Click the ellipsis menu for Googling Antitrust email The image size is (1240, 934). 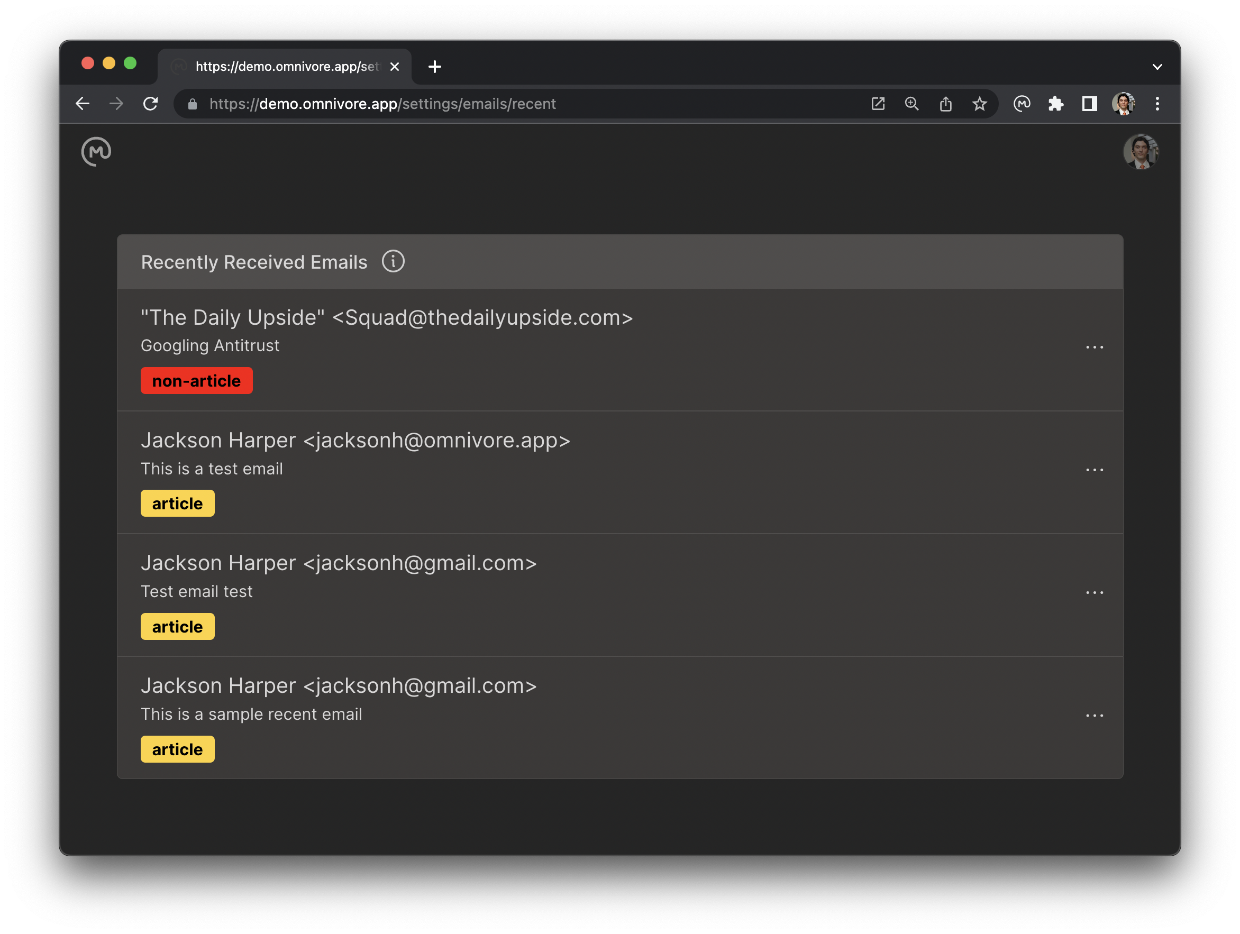(x=1095, y=347)
